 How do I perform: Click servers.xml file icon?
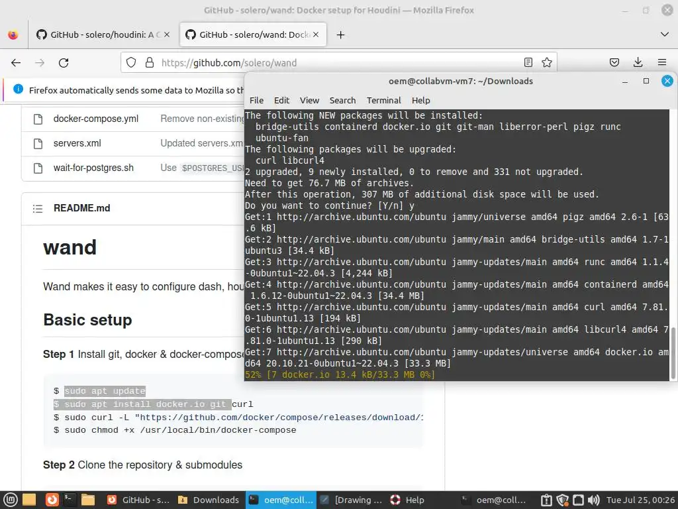point(38,144)
